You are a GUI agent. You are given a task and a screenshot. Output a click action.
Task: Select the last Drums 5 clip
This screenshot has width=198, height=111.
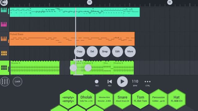point(123,68)
